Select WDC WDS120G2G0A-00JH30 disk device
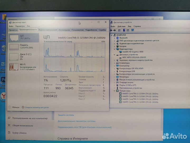The height and width of the screenshot is (143, 190). (x=134, y=57)
